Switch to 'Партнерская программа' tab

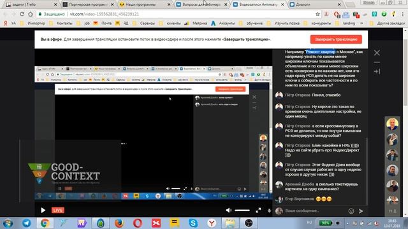click(89, 4)
